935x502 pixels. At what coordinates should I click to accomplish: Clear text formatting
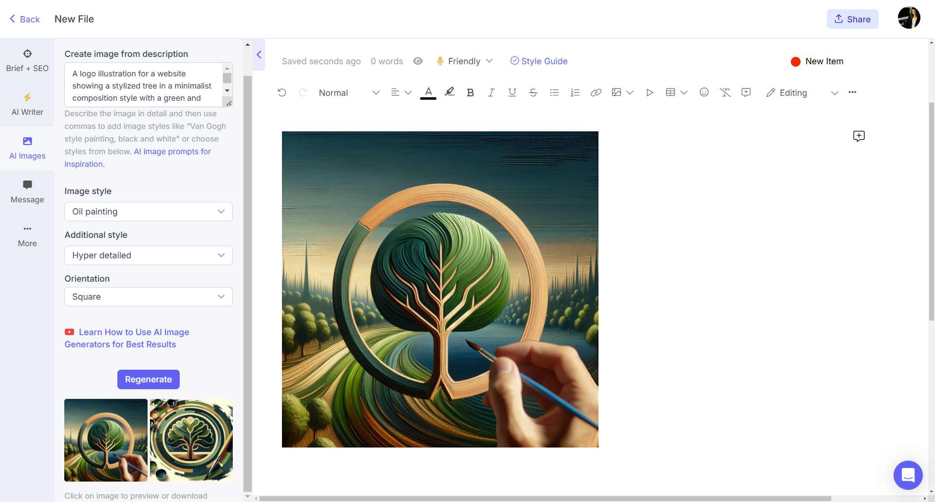(725, 92)
